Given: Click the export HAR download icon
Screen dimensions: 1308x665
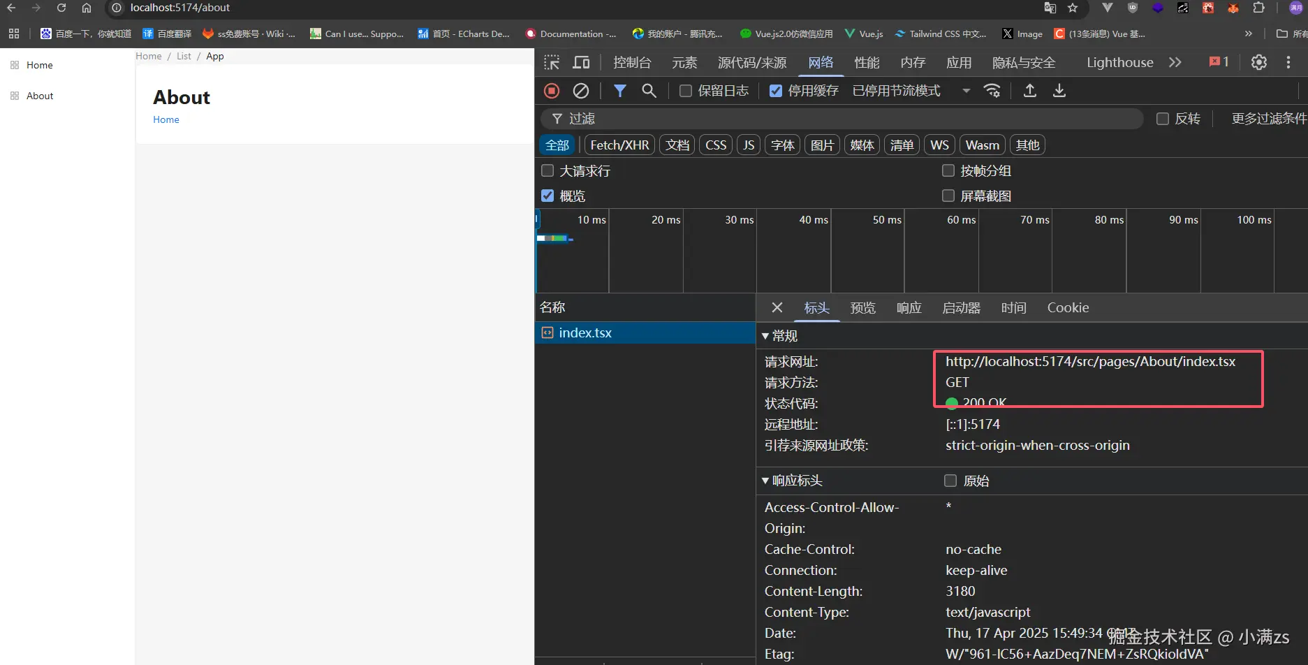Looking at the screenshot, I should [x=1059, y=91].
